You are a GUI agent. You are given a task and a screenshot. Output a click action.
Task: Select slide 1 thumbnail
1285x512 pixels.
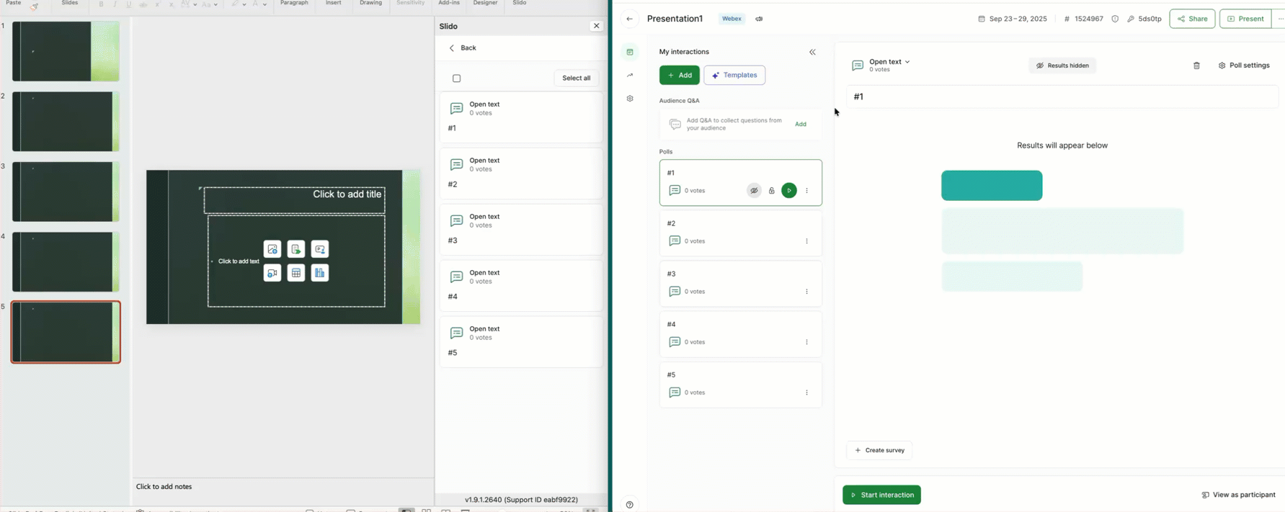coord(66,51)
